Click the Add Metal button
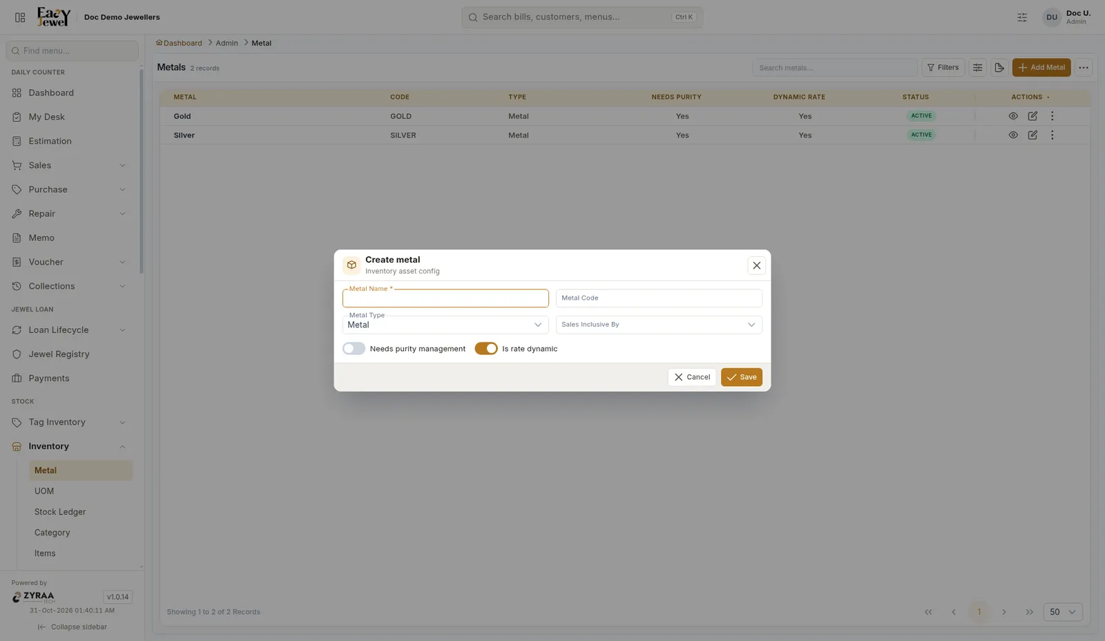This screenshot has width=1105, height=641. [x=1041, y=68]
